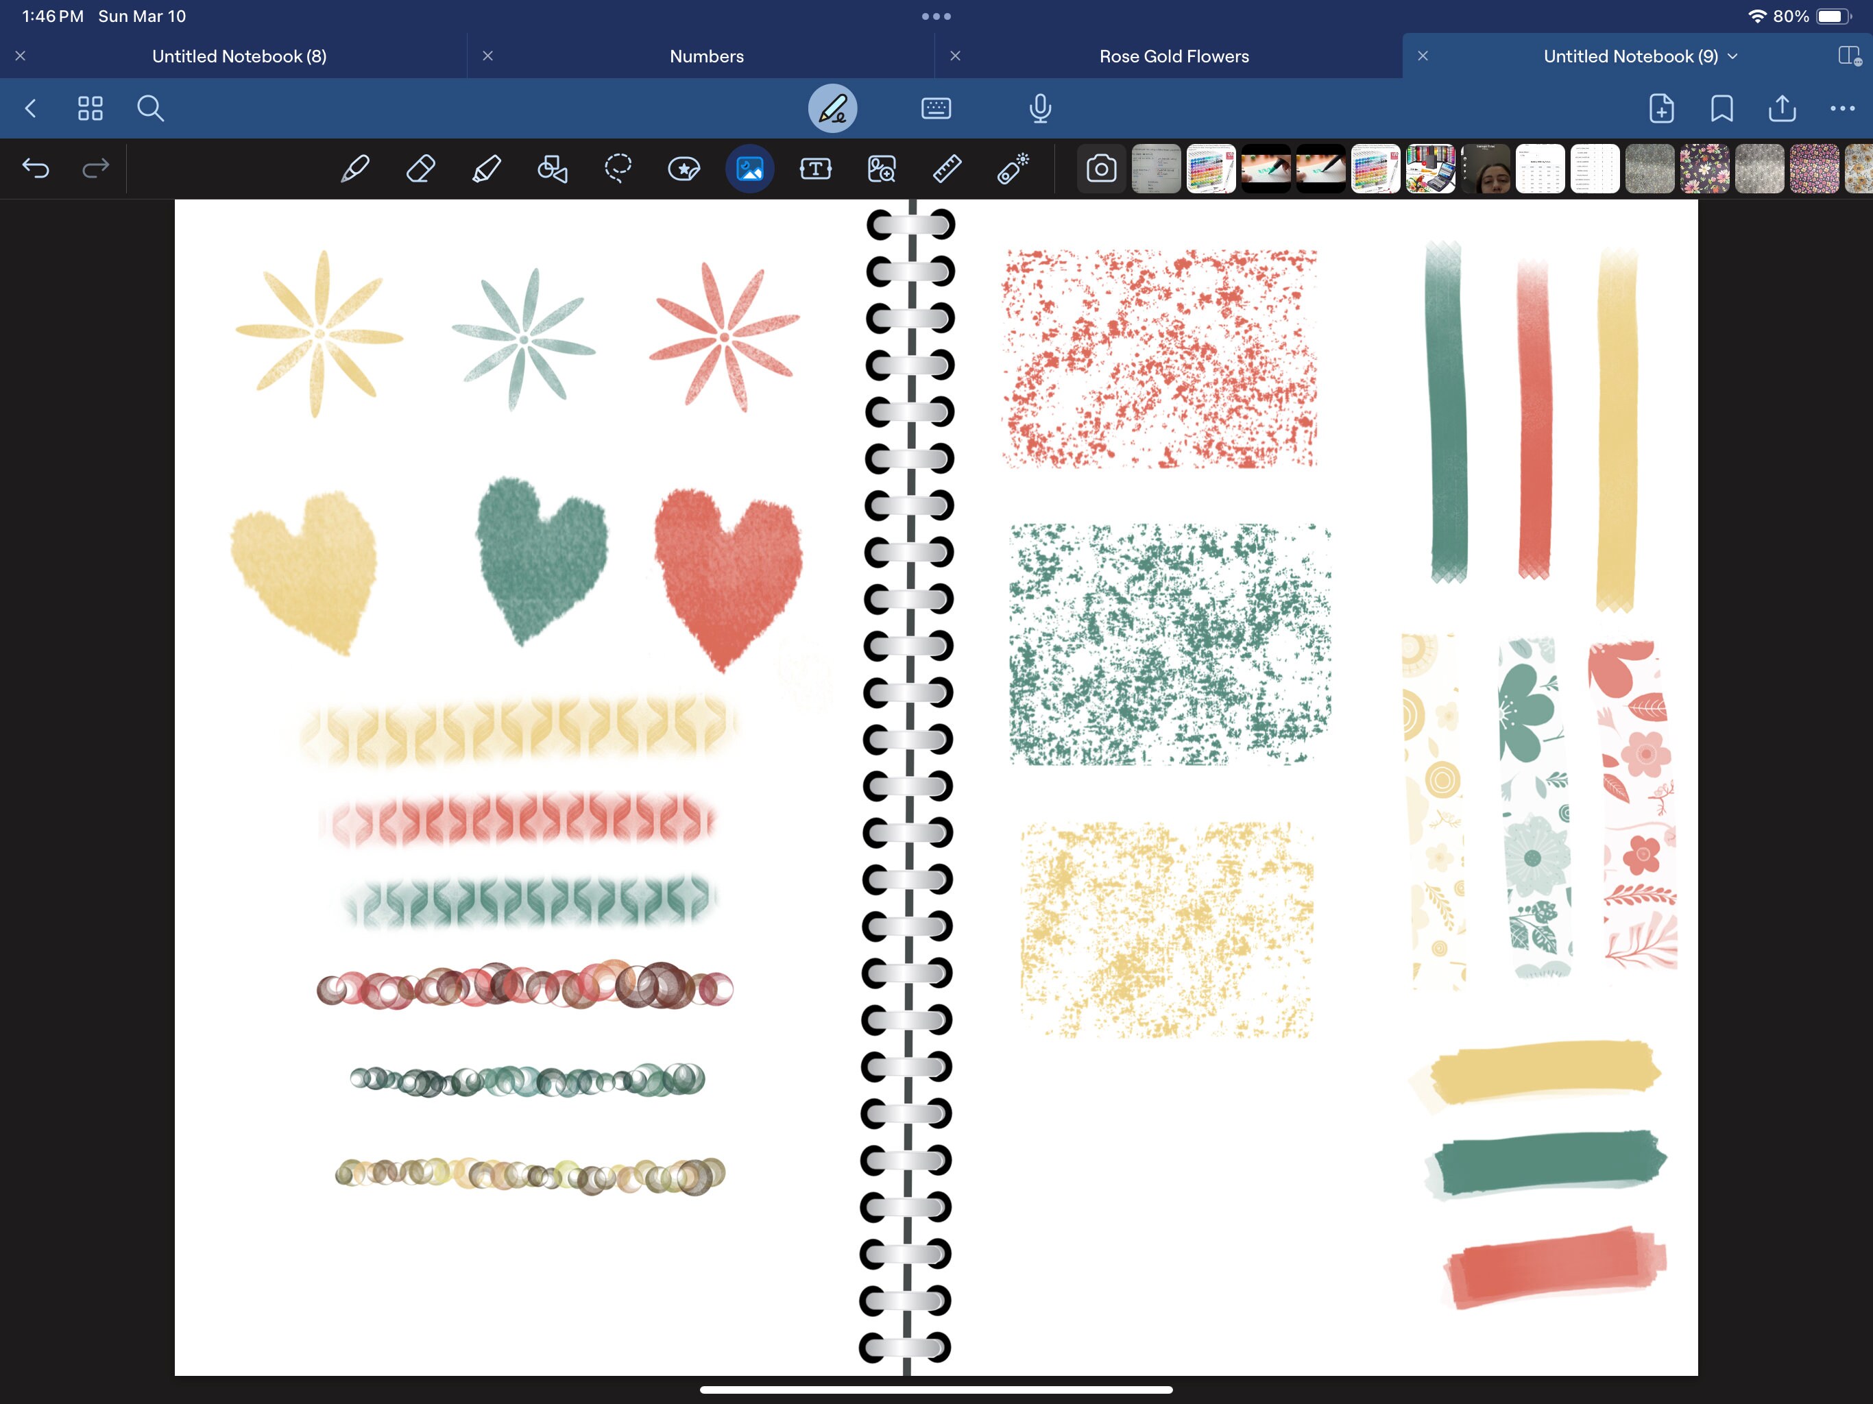Switch to keyboard typing mode

point(936,108)
